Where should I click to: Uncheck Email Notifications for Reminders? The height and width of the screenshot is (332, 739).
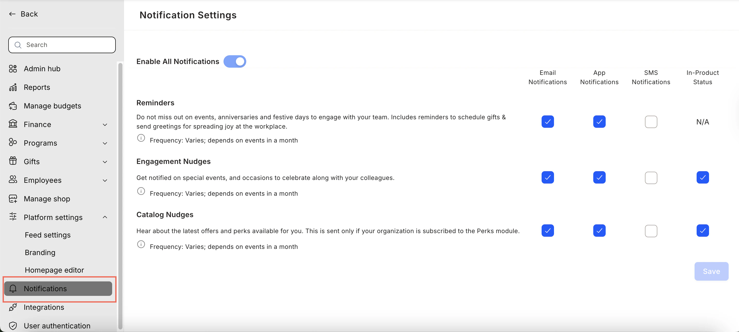click(x=547, y=122)
